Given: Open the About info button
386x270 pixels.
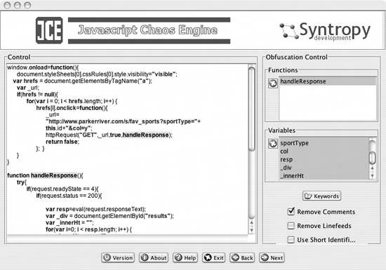Looking at the screenshot, I should tap(154, 257).
